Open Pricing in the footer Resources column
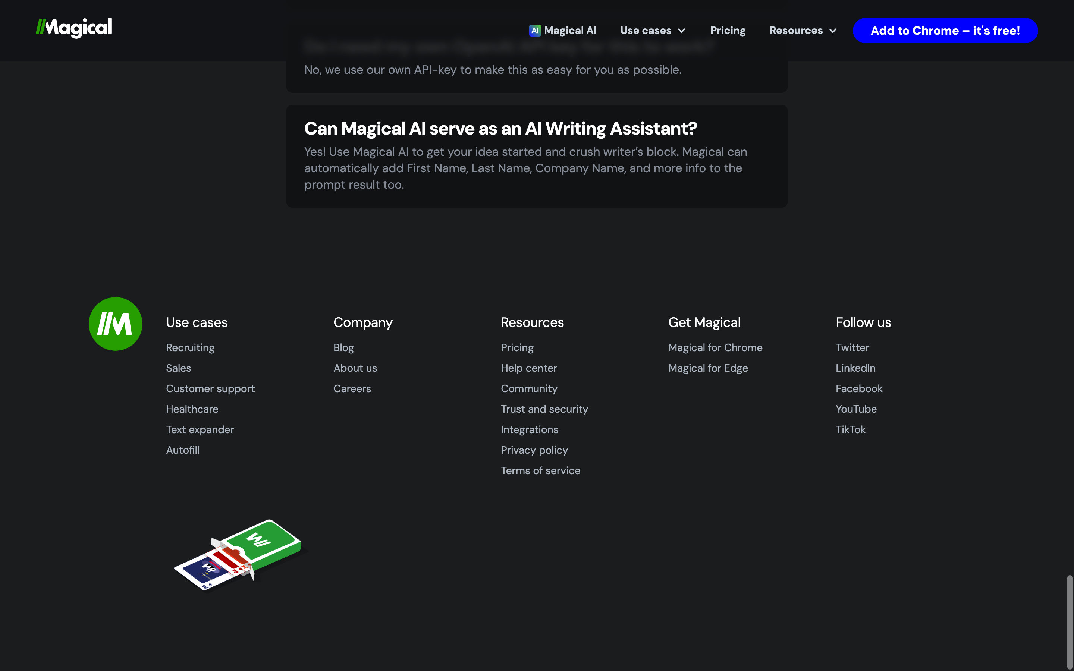The height and width of the screenshot is (671, 1074). tap(517, 347)
